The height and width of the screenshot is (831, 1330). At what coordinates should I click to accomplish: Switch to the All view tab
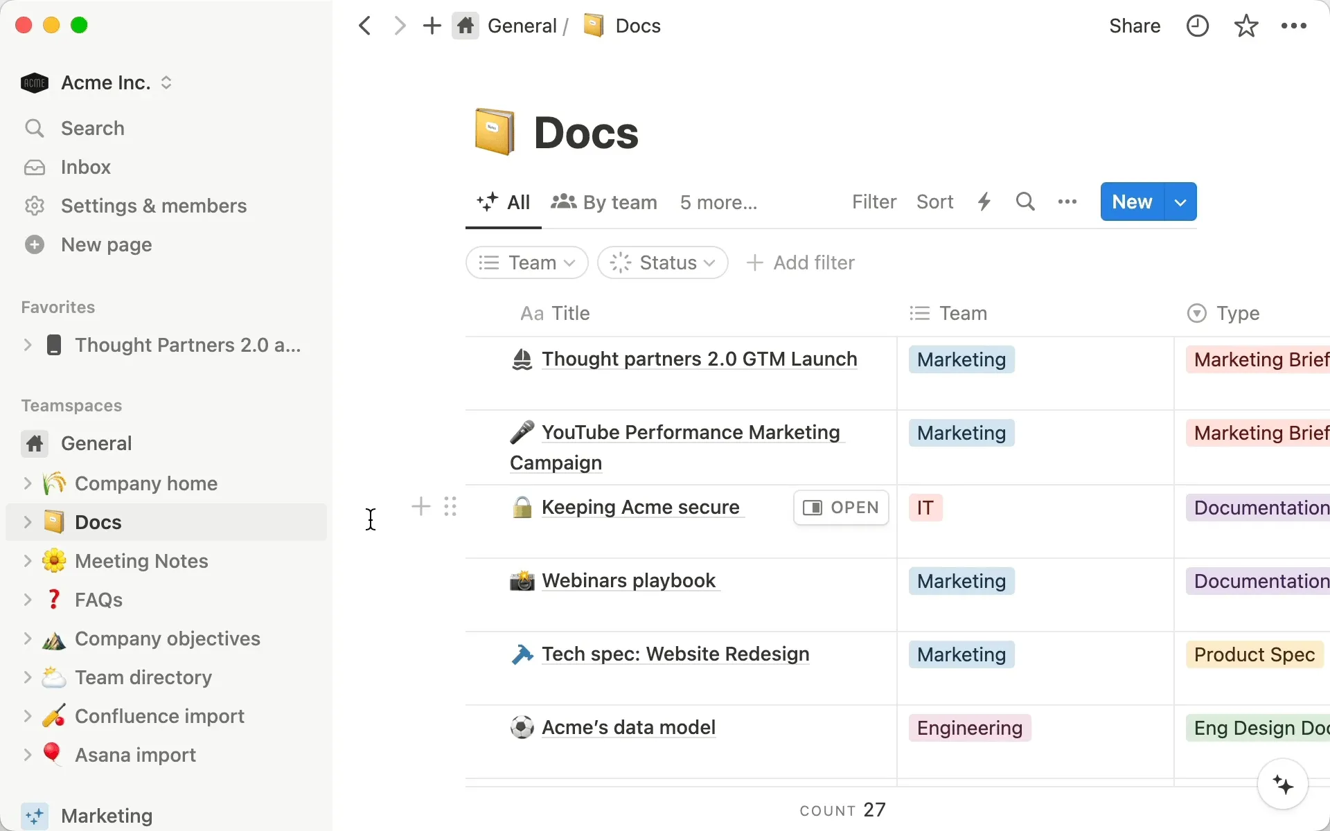tap(504, 202)
